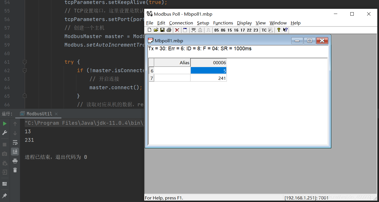Click the 00006 column header
Image resolution: width=379 pixels, height=202 pixels.
[208, 63]
